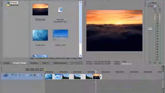This screenshot has height=93, width=165.
Task: Select the Ocean.wmv thumbnail
Action: pyautogui.click(x=40, y=35)
